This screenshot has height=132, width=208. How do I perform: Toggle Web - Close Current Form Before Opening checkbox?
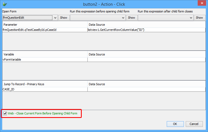5,114
